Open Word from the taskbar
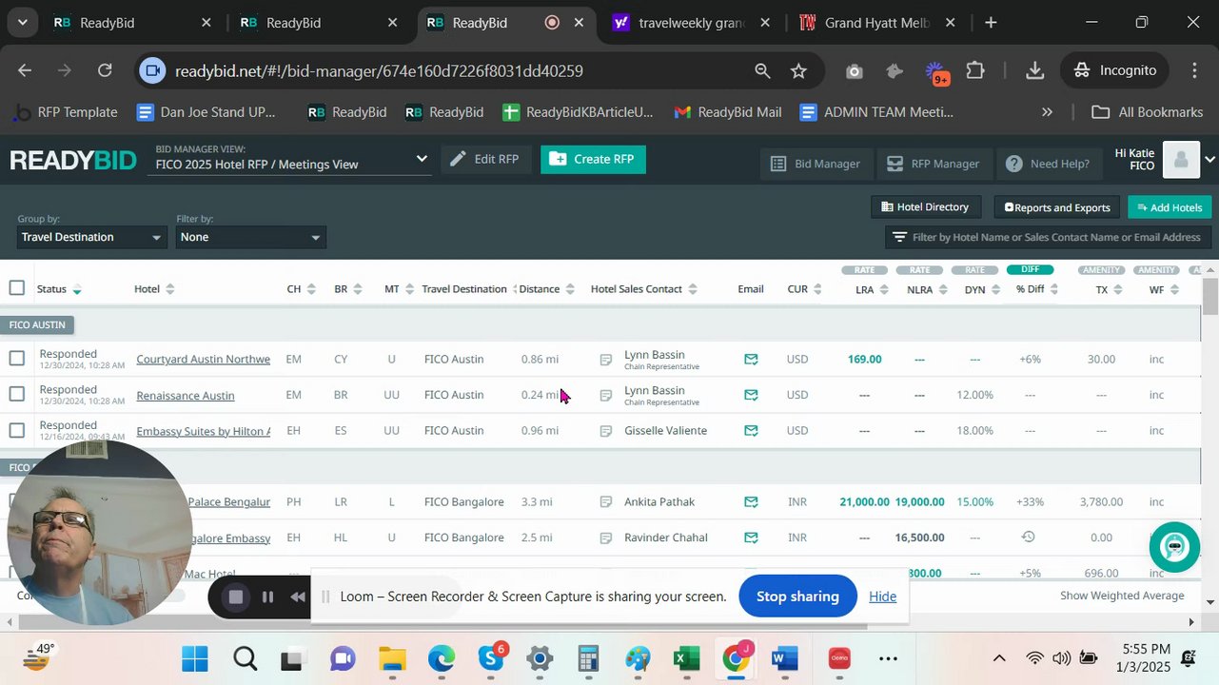Viewport: 1219px width, 685px height. coord(785,658)
